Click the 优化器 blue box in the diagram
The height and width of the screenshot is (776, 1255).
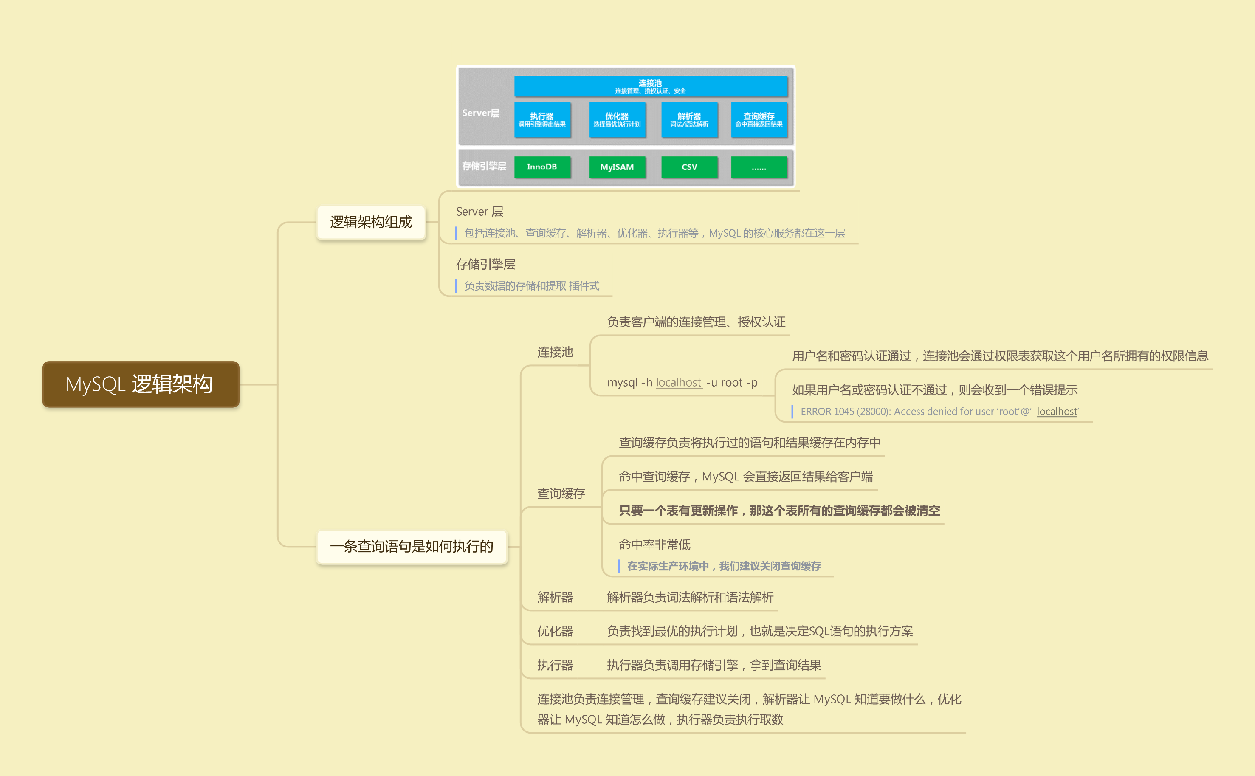617,120
